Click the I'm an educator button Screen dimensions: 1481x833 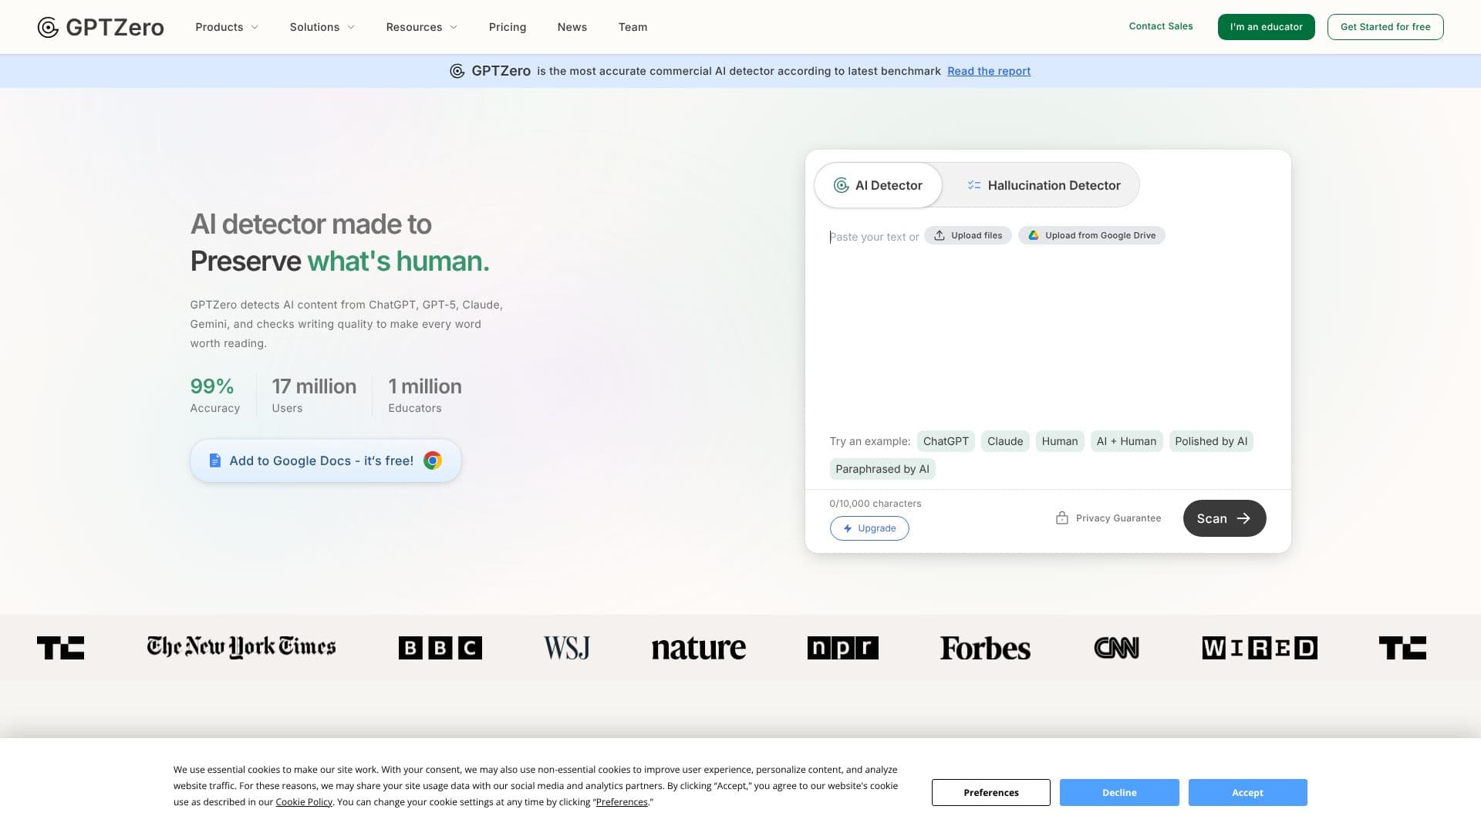pyautogui.click(x=1266, y=27)
